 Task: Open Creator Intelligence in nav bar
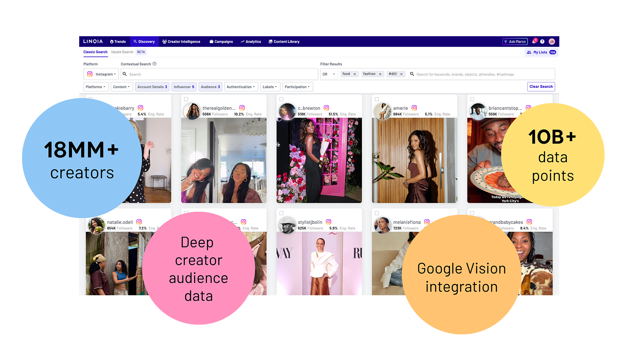coord(181,41)
